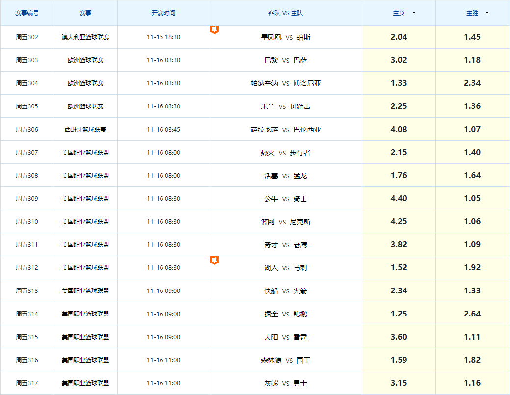The width and height of the screenshot is (510, 395).
Task: Click 西班牙篮球联赛 league name
Action: coord(85,130)
